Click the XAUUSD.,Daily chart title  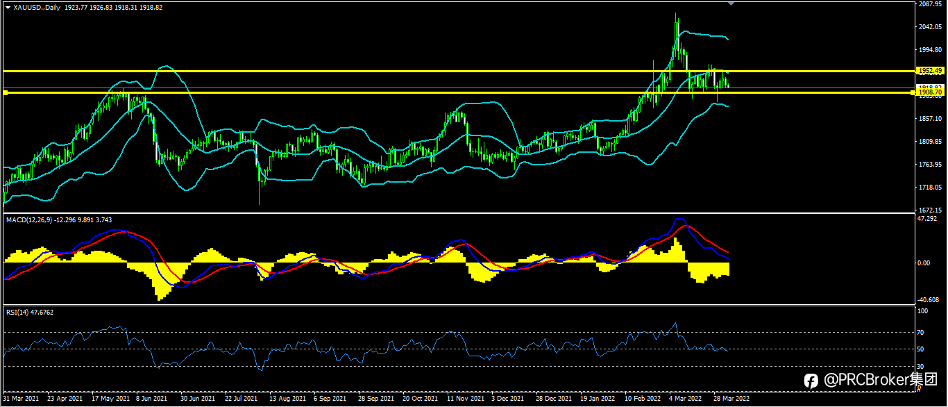pyautogui.click(x=36, y=7)
